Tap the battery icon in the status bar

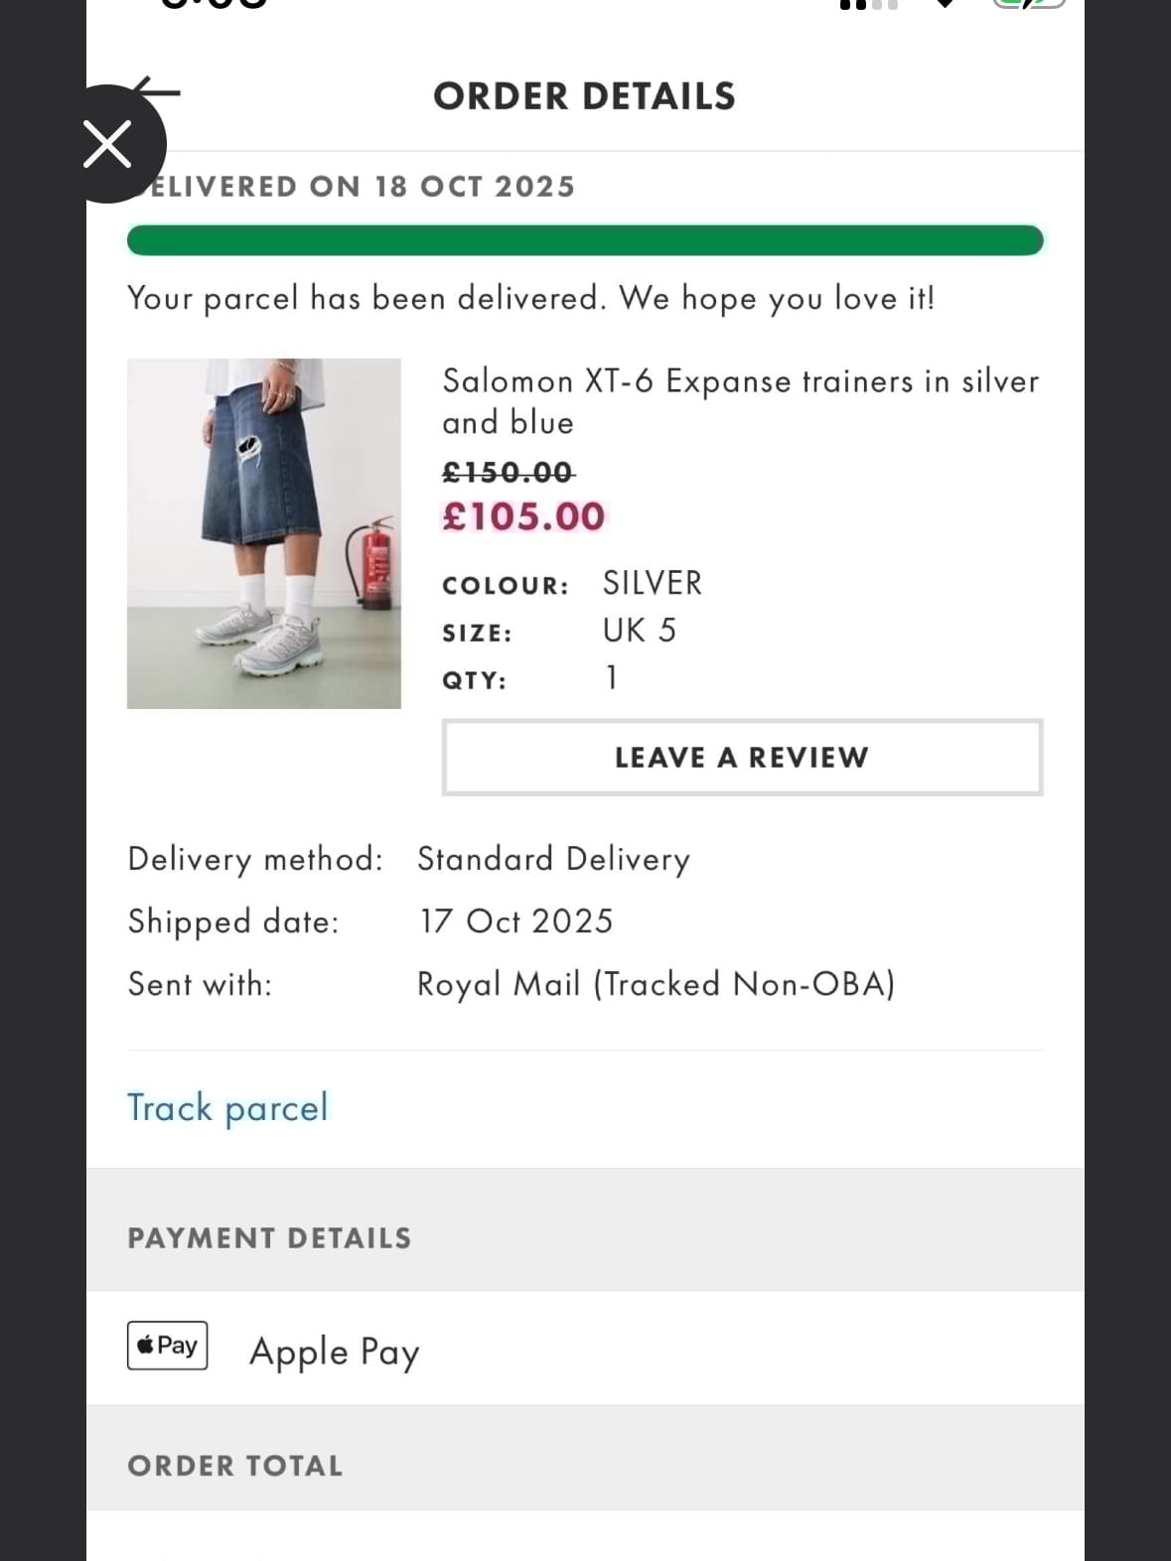click(x=1029, y=4)
